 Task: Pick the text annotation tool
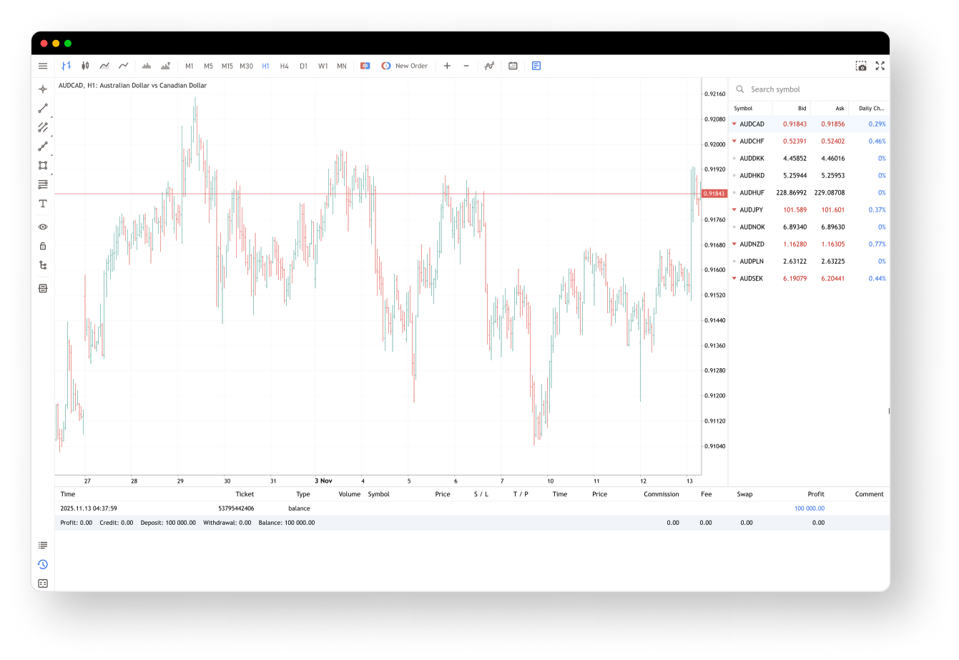point(43,204)
